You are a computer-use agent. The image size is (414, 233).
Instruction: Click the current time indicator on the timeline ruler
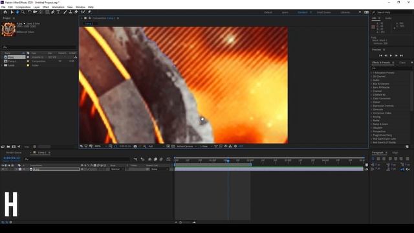pyautogui.click(x=228, y=161)
